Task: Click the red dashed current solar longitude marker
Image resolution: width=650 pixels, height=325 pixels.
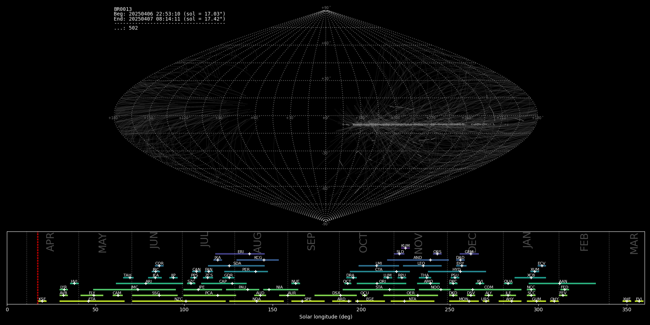Action: click(x=38, y=268)
